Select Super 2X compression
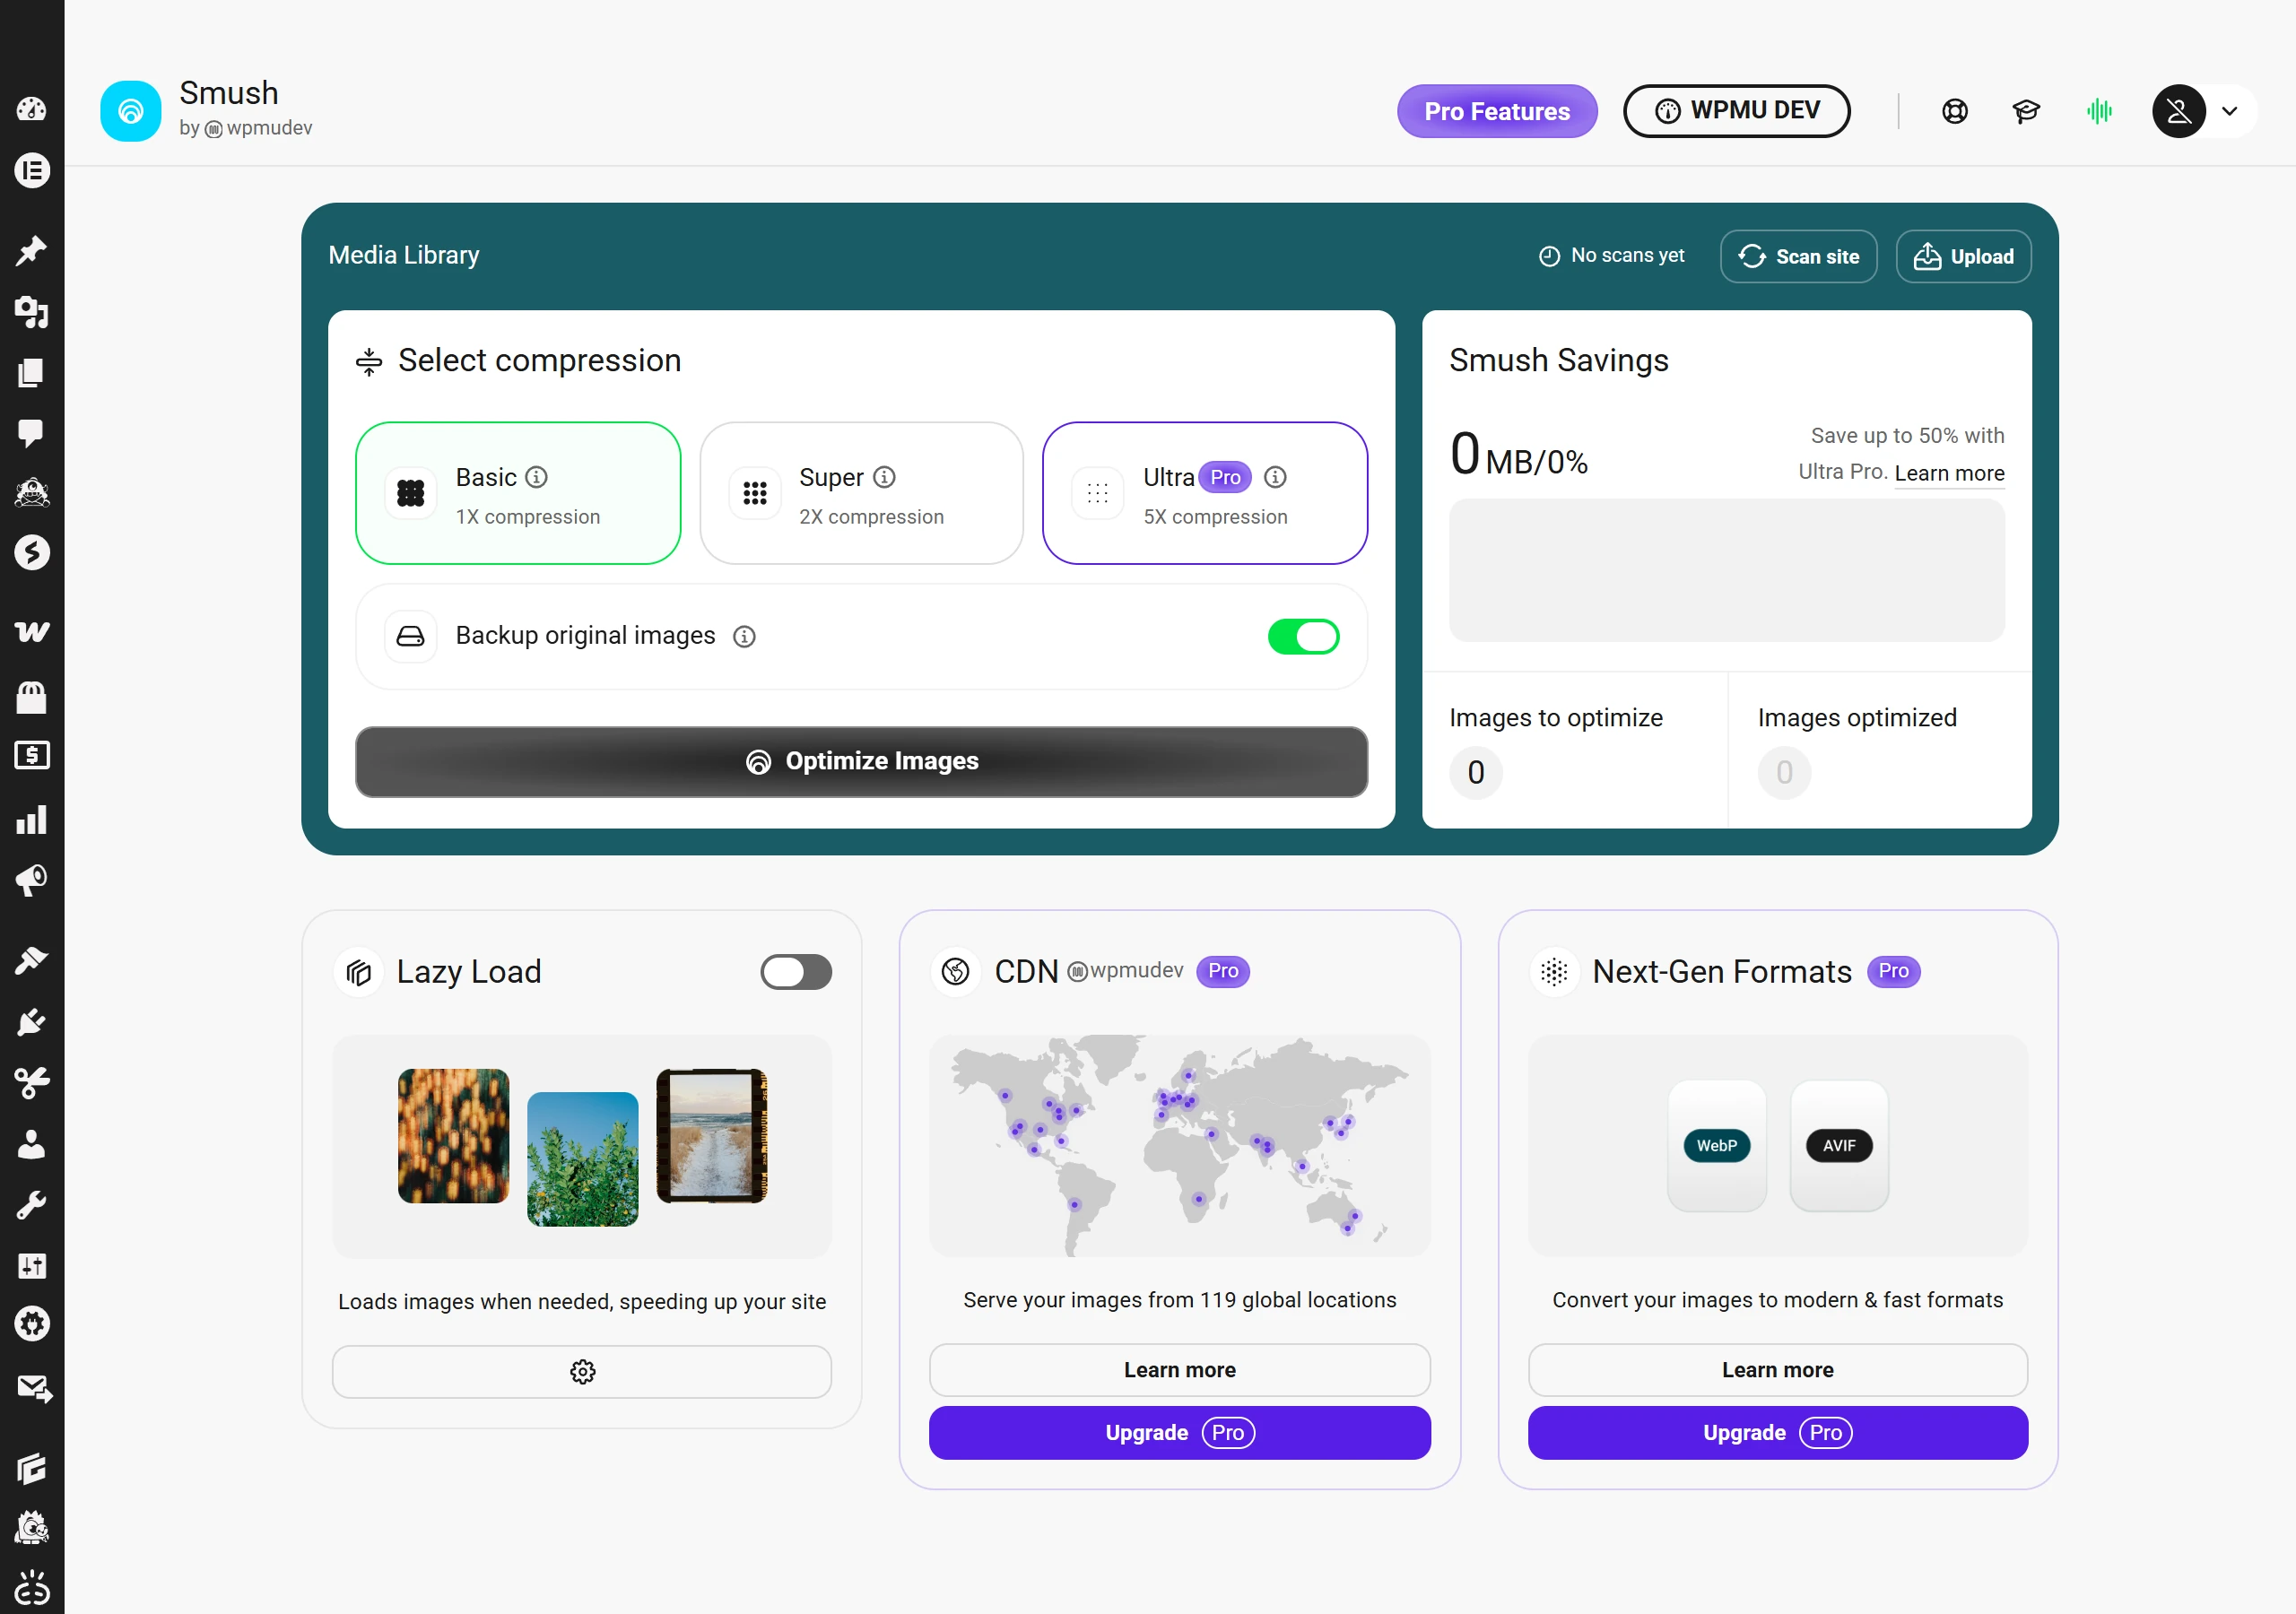The height and width of the screenshot is (1614, 2296). pyautogui.click(x=862, y=493)
